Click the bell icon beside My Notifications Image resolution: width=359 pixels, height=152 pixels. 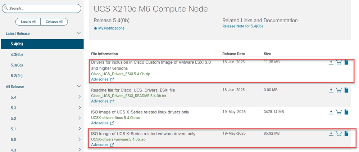pyautogui.click(x=95, y=28)
